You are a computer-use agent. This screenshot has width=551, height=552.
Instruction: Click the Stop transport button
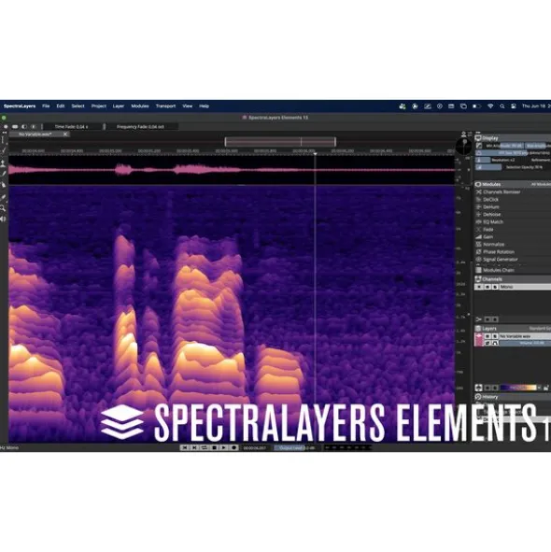tap(214, 447)
